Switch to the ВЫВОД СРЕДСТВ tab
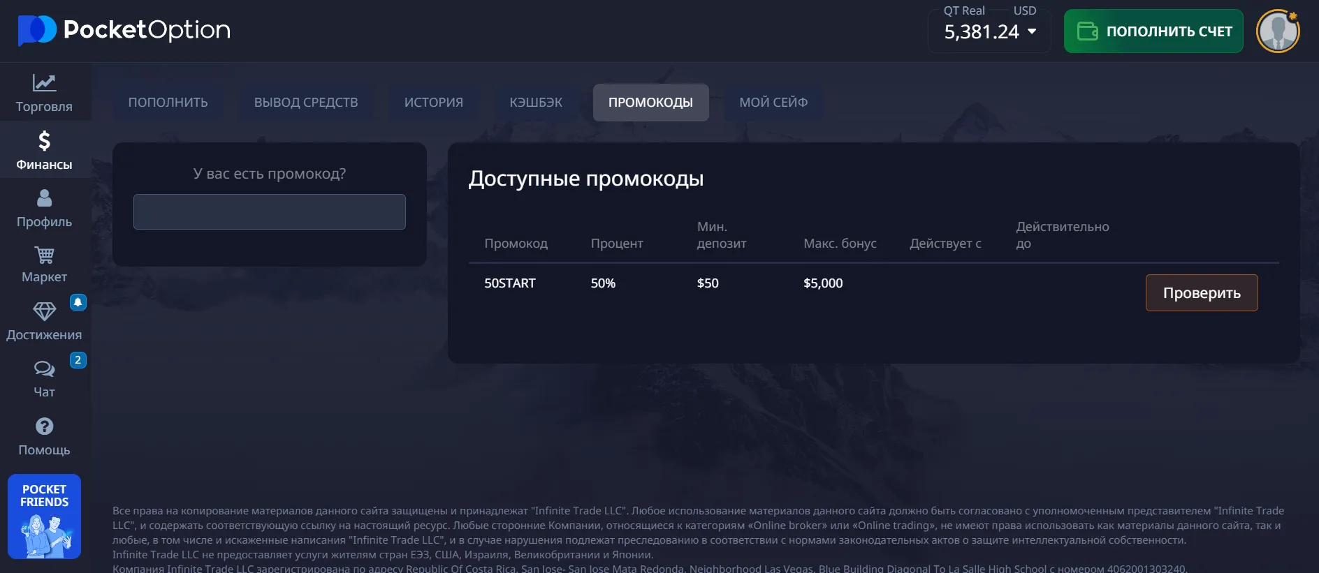The width and height of the screenshot is (1319, 573). pos(306,103)
